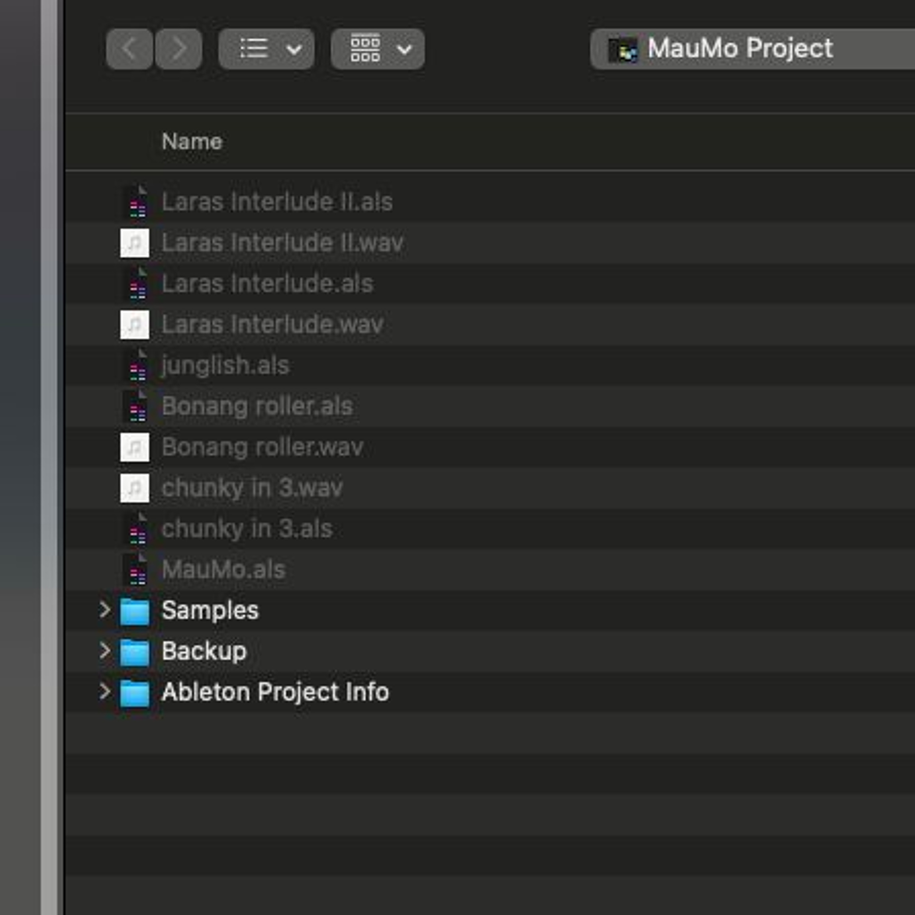Screen dimensions: 915x915
Task: Click the Samples folder icon
Action: tap(135, 611)
